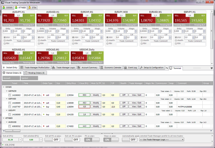Click EURJPY SELL price 134,976
Screen dimensions: 215x148
click(x=113, y=19)
